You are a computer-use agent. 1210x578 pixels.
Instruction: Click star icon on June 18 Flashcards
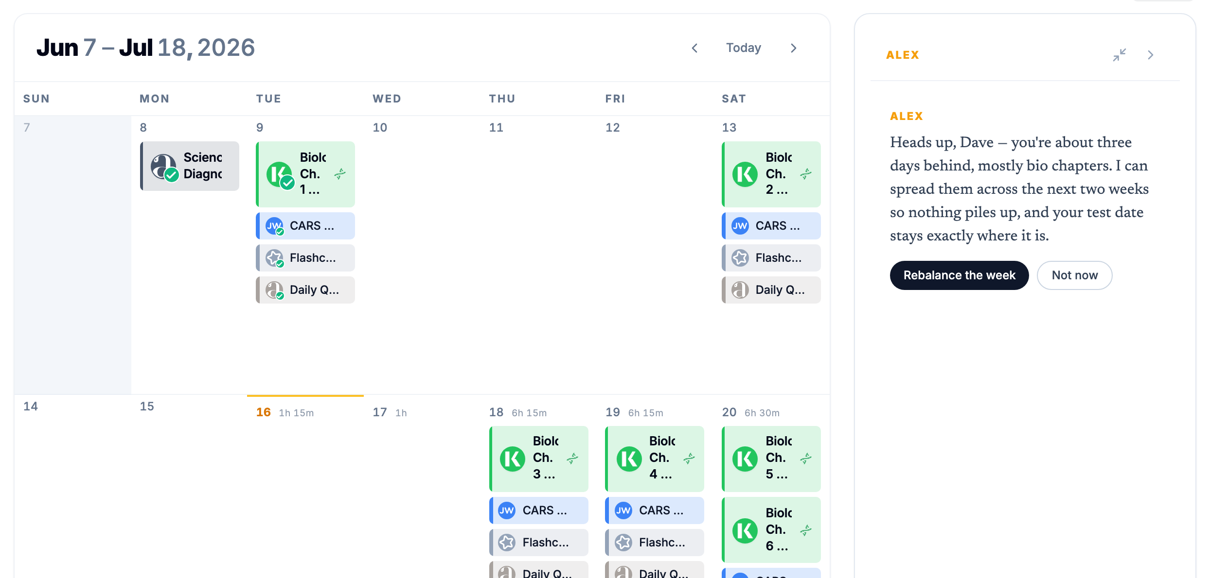(507, 543)
